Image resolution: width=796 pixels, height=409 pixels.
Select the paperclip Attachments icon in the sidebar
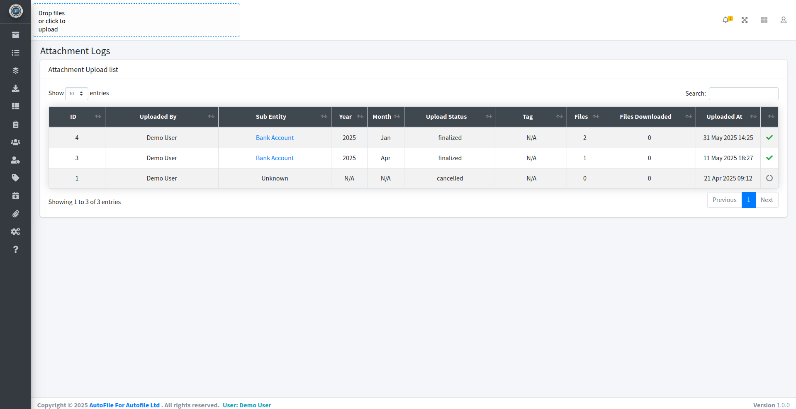pyautogui.click(x=15, y=214)
